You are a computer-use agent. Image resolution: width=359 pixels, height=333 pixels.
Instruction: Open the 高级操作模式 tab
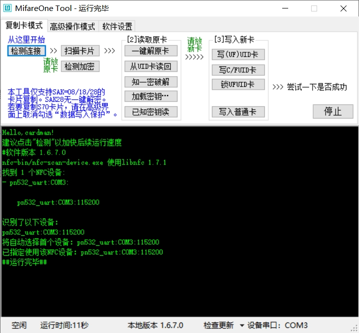[72, 26]
